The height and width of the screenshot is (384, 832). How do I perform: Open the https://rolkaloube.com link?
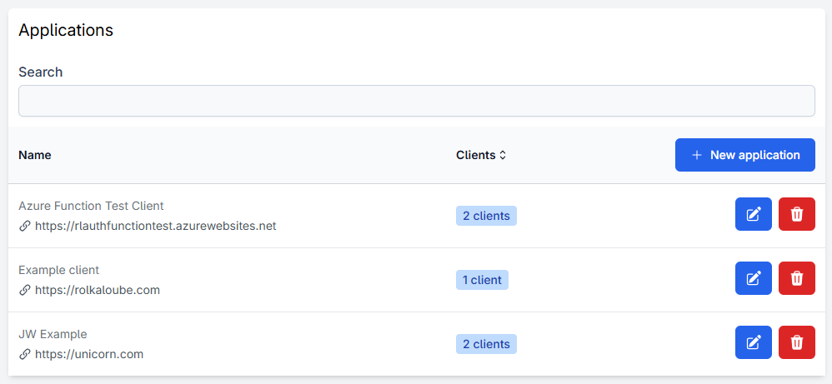pos(98,290)
